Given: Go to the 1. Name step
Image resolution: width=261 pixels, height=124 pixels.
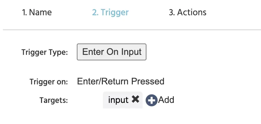Looking at the screenshot, I should (37, 12).
